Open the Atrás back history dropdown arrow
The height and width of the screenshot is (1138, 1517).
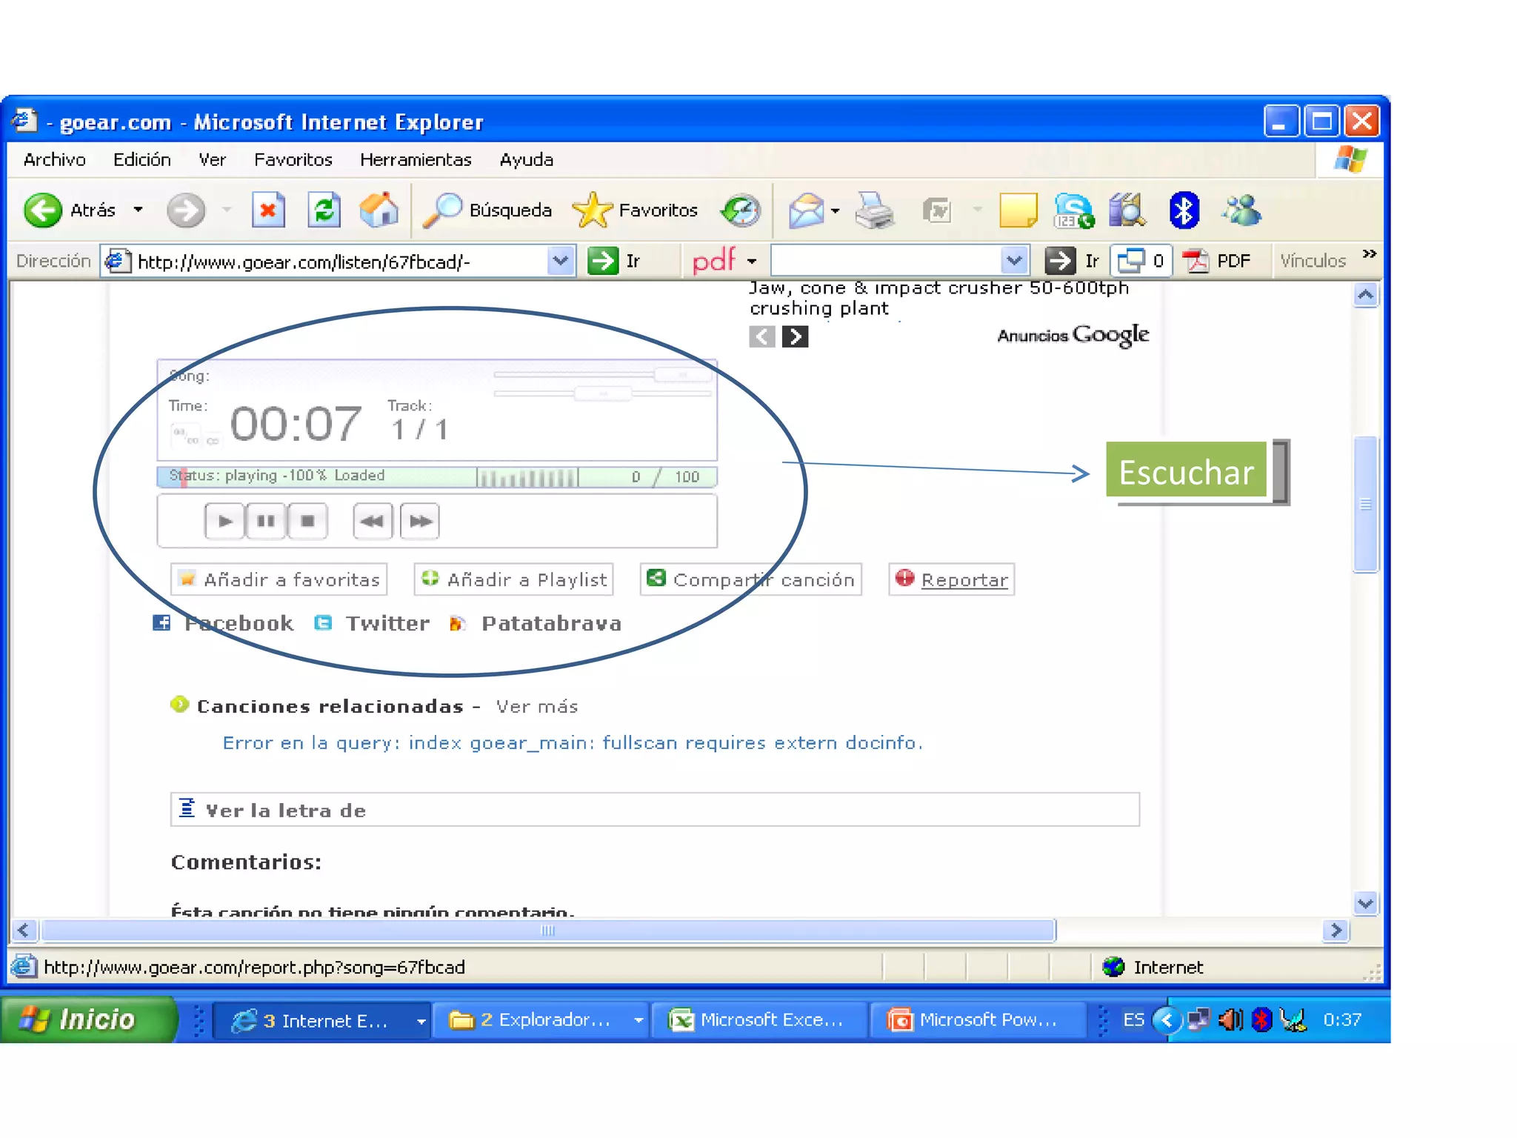(139, 210)
